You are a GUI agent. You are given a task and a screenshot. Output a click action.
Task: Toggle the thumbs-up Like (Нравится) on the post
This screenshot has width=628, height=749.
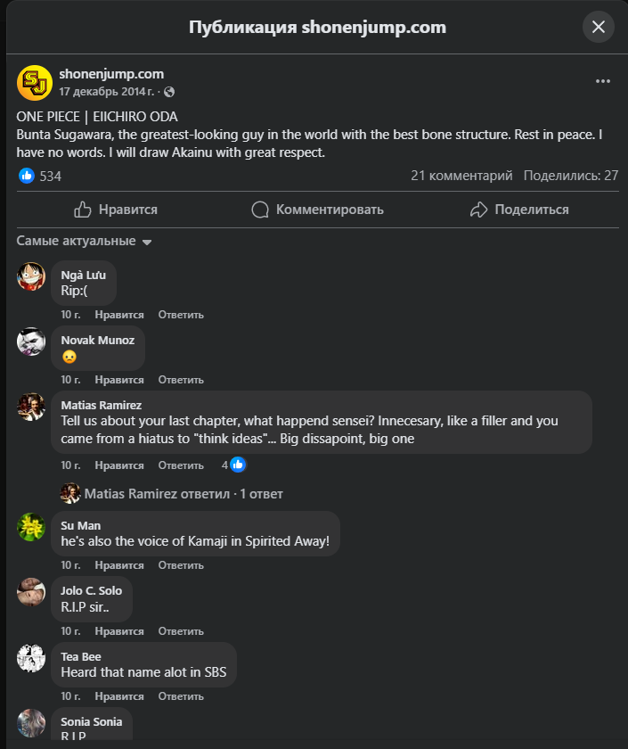click(x=116, y=210)
